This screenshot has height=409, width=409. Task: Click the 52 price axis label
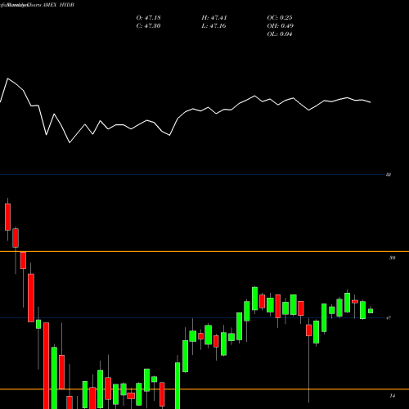389,174
